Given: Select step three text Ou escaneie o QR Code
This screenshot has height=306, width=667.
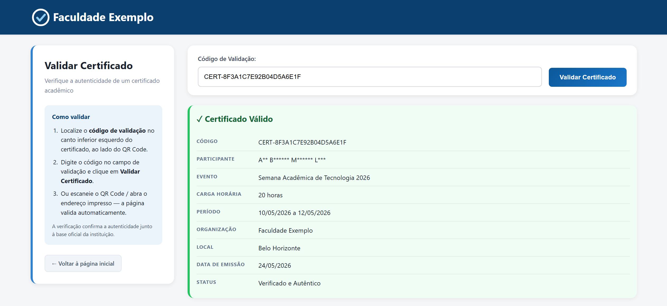Looking at the screenshot, I should 104,203.
